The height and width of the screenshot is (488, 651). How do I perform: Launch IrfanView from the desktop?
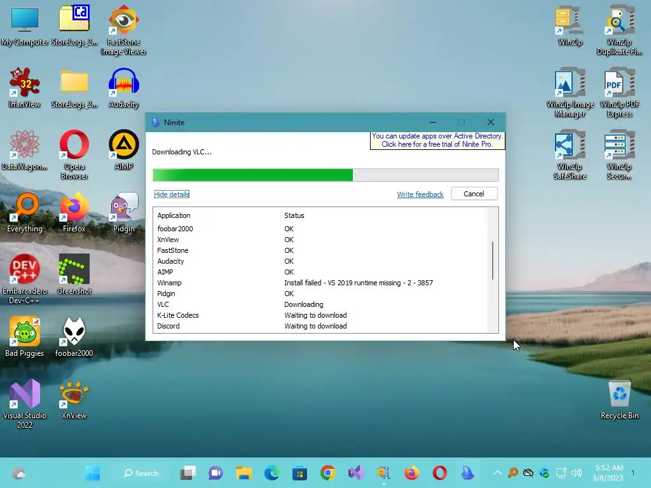[x=25, y=88]
